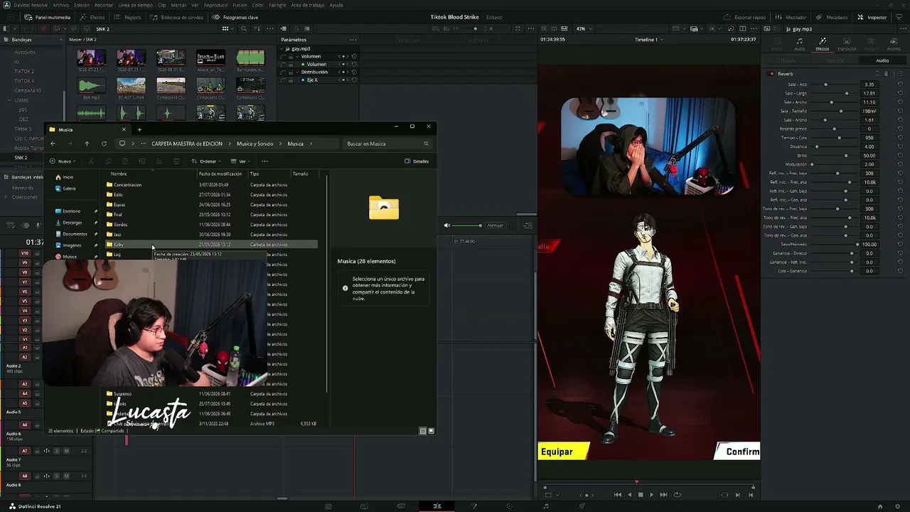Open the Archivo menu
The image size is (910, 512).
tap(60, 5)
